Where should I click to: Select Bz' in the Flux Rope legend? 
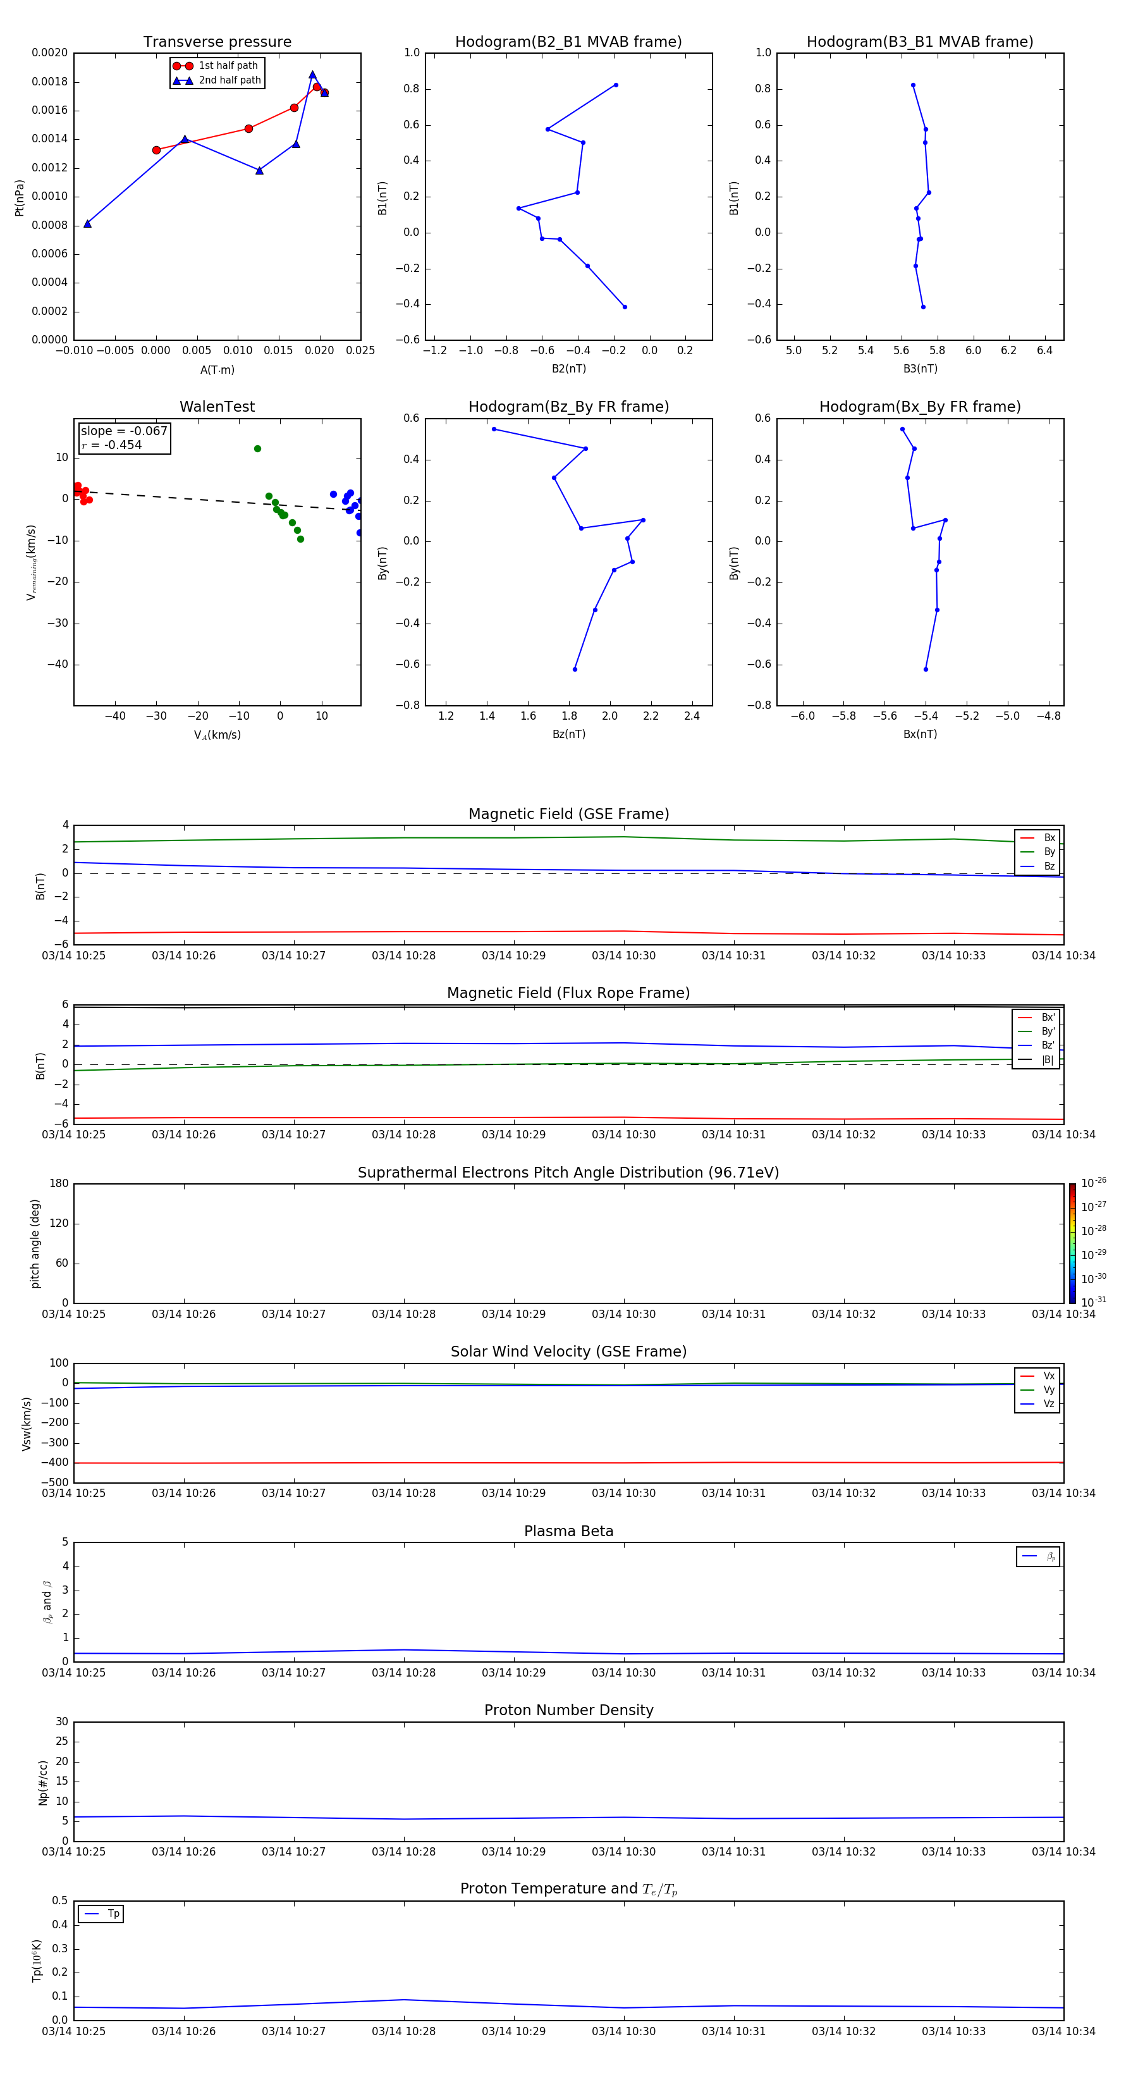[1036, 1045]
